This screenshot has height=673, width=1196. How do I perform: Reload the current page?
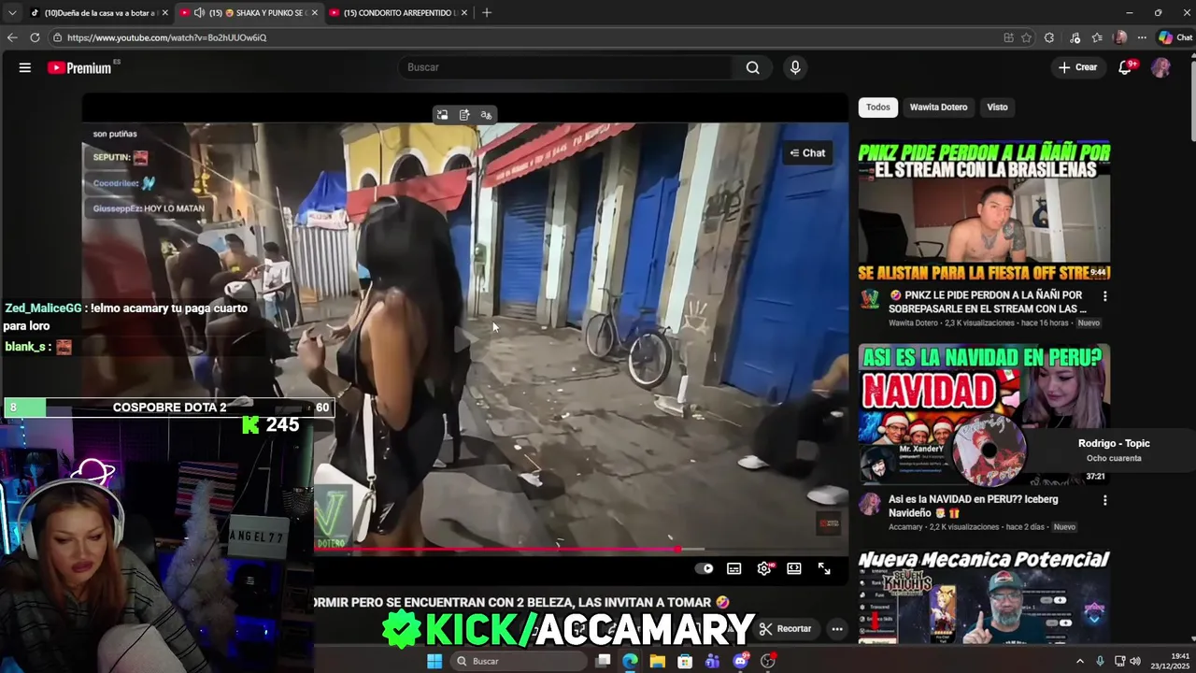[x=35, y=37]
